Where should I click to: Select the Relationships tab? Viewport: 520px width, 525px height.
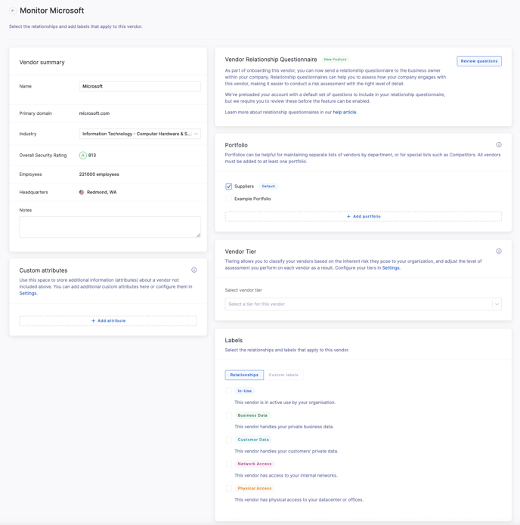[244, 375]
